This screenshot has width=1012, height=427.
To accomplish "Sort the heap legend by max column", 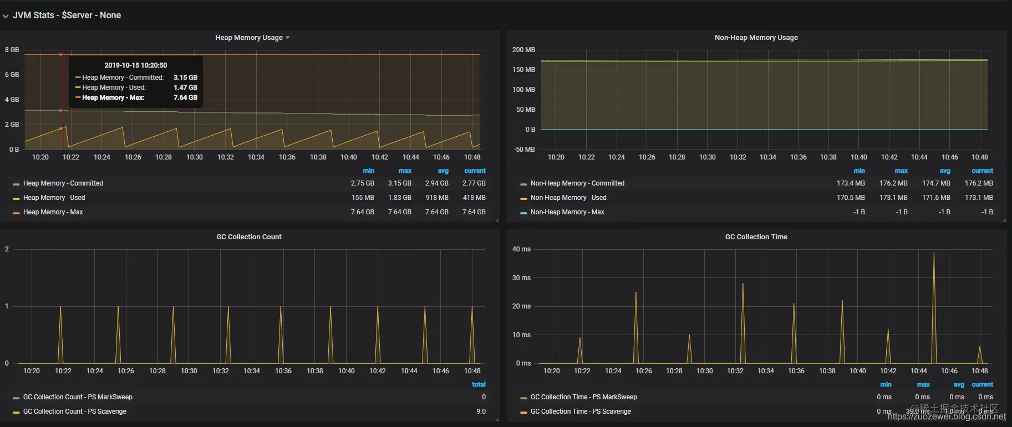I will click(x=405, y=171).
